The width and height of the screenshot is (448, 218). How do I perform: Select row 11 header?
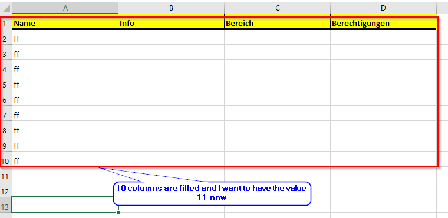(6, 176)
